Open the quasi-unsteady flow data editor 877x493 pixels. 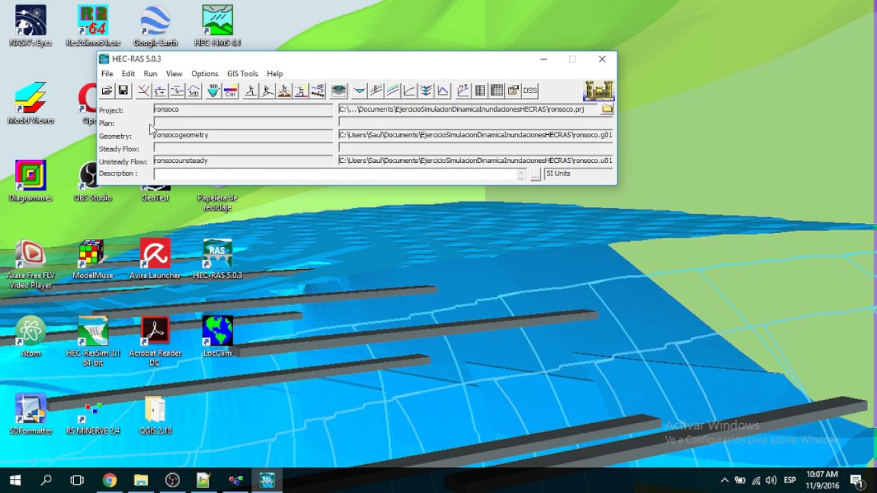coord(177,90)
